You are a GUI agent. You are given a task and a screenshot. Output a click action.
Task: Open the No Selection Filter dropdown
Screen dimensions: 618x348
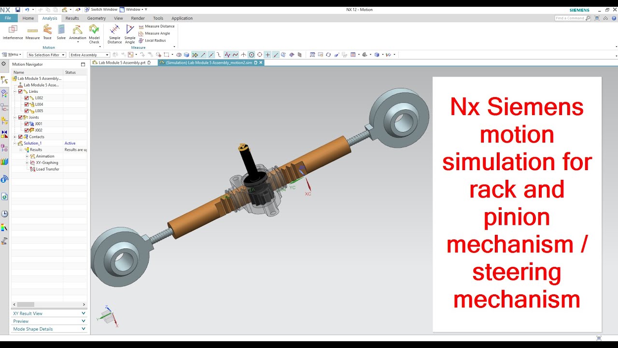click(x=46, y=55)
